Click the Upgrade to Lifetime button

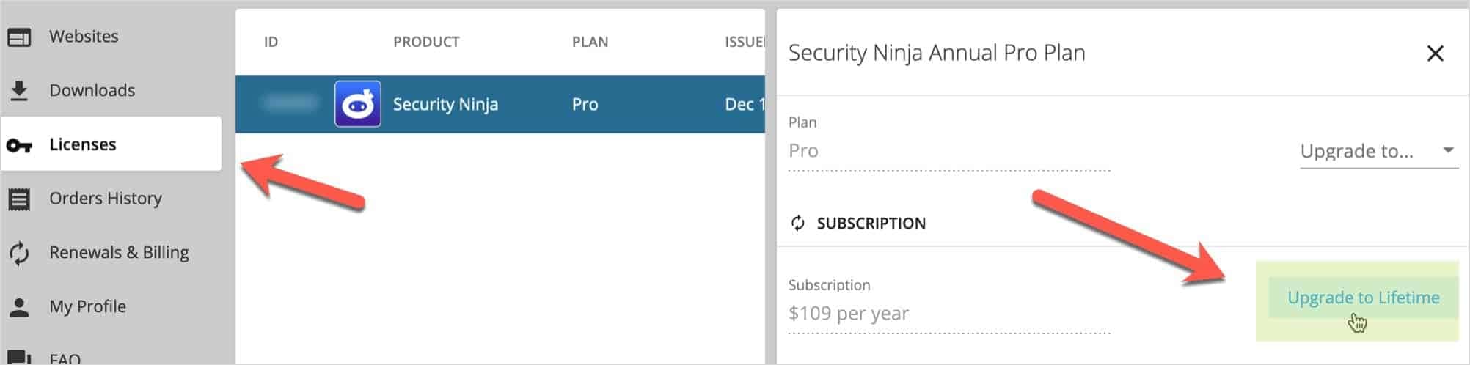click(1363, 298)
